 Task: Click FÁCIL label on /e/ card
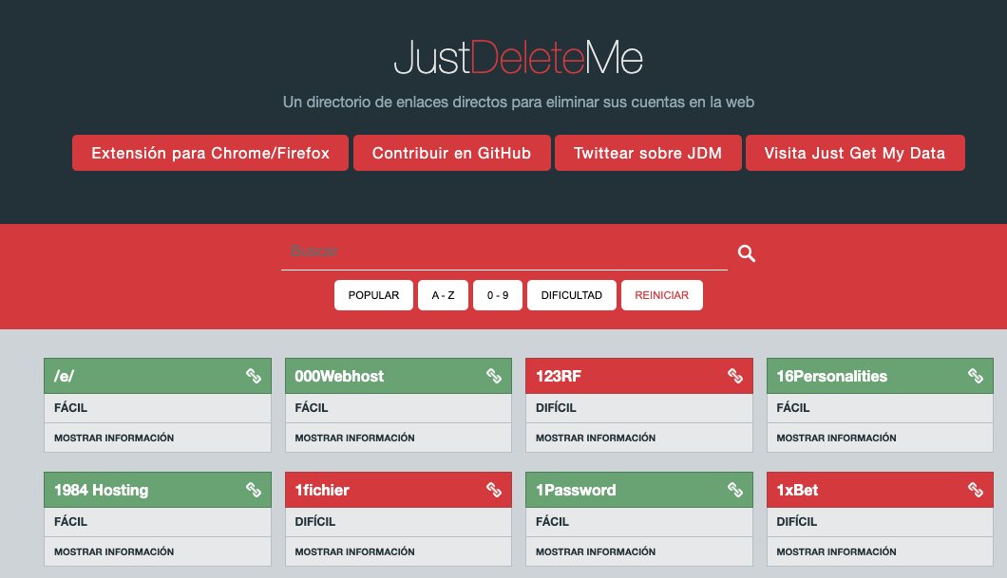tap(70, 407)
